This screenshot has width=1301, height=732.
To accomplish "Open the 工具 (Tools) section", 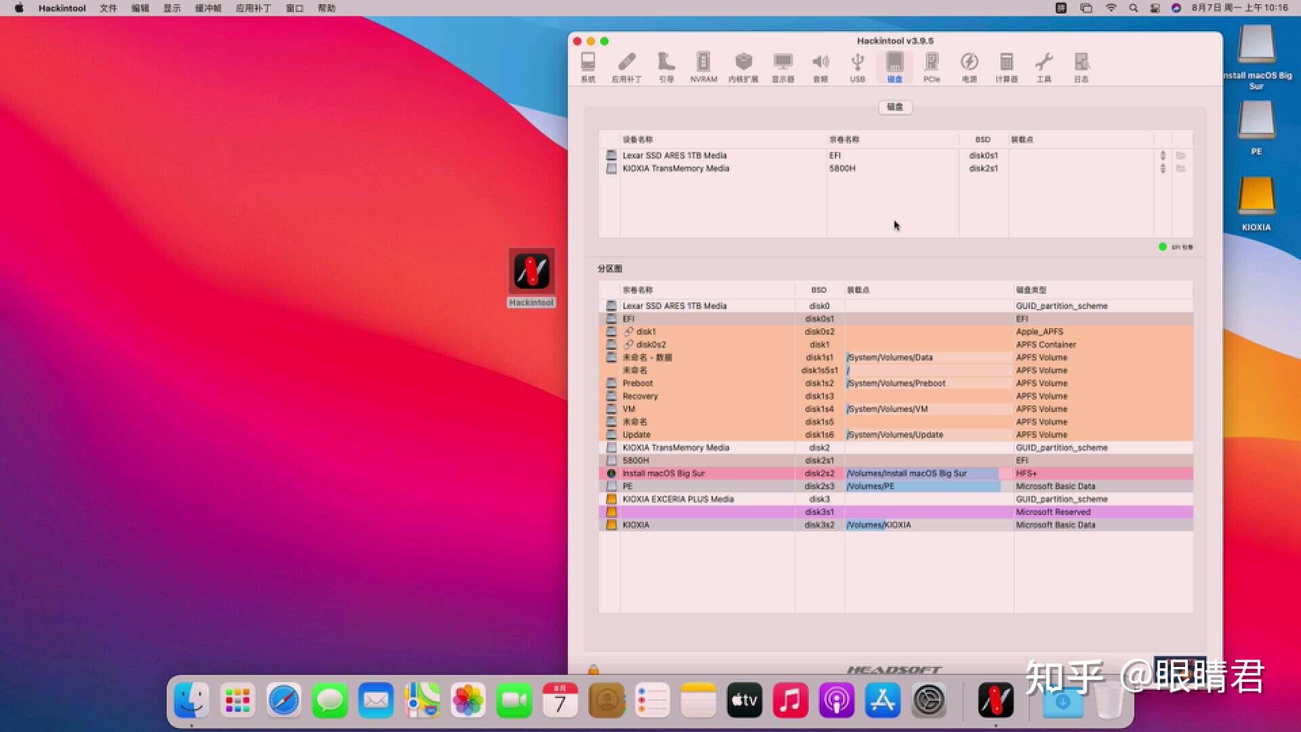I will pos(1044,66).
